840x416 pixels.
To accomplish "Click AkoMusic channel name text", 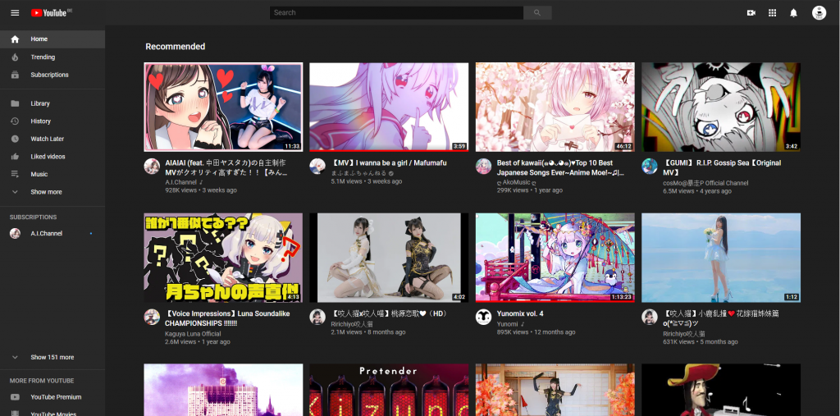I will [517, 182].
